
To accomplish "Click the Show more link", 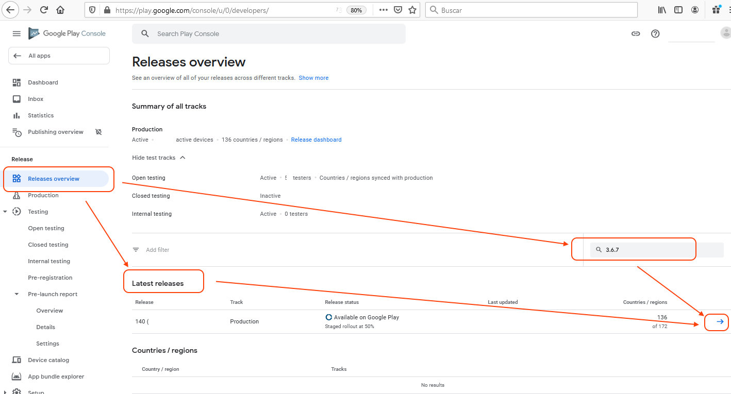I will point(313,78).
